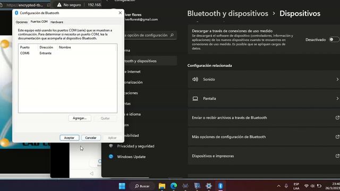Image resolution: width=340 pixels, height=191 pixels.
Task: Open the Pantalla settings row
Action: click(x=263, y=99)
